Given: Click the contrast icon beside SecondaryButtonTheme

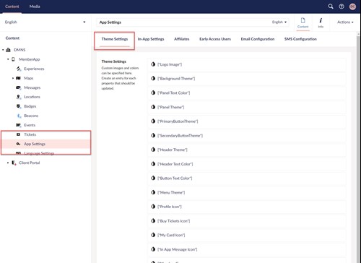Looking at the screenshot, I should tap(153, 136).
